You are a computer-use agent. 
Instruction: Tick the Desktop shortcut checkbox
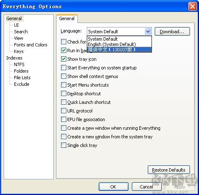[63, 94]
